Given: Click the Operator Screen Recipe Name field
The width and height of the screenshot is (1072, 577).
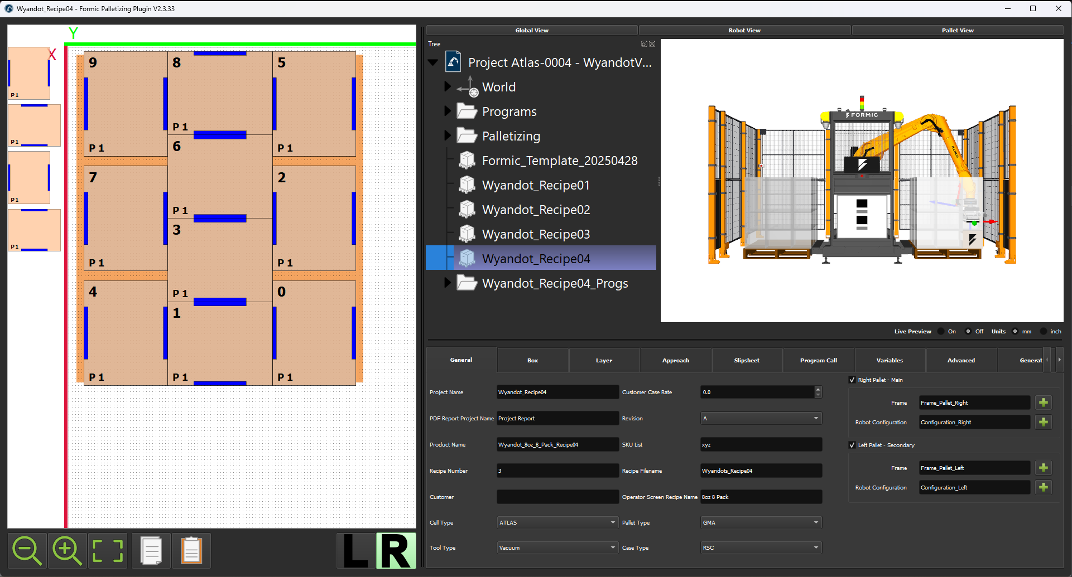Looking at the screenshot, I should [761, 497].
